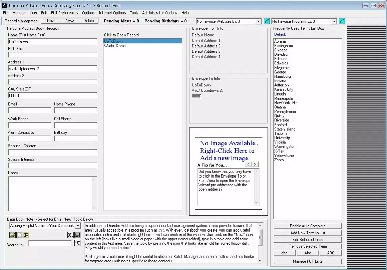The height and width of the screenshot is (270, 387).
Task: Open the Options menu
Action: [x=88, y=13]
